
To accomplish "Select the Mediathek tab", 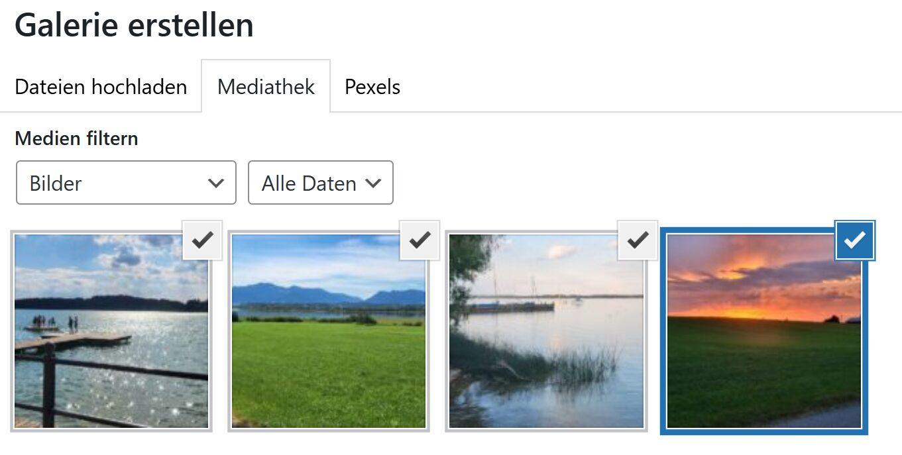I will [x=266, y=87].
